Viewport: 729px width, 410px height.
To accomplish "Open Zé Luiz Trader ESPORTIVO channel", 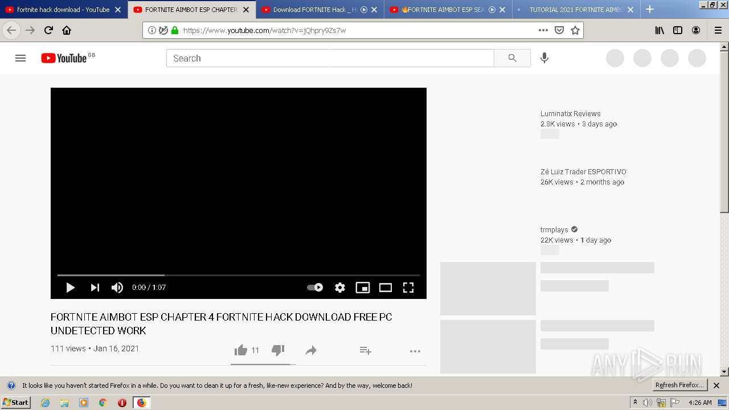I will tap(583, 172).
